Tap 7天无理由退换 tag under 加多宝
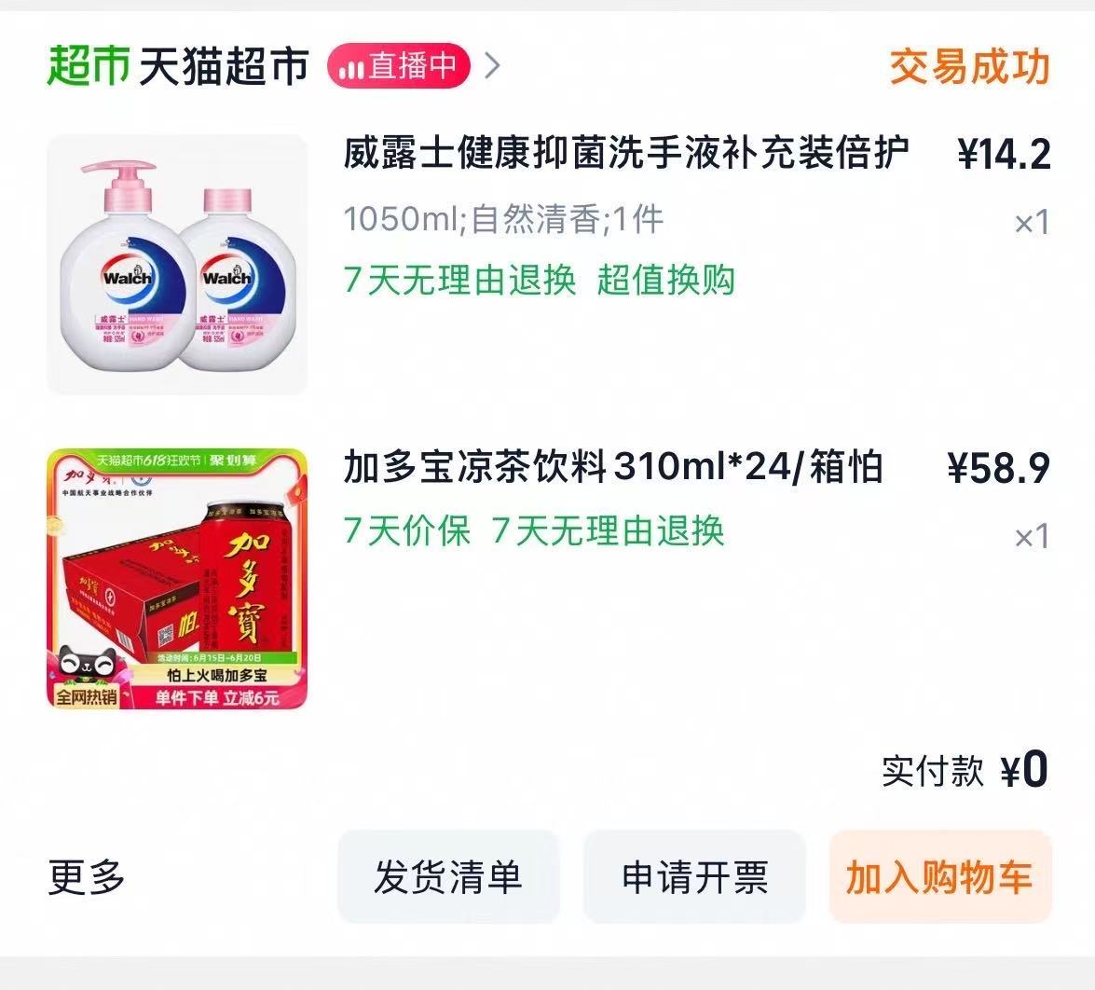The image size is (1095, 990). pos(608,530)
